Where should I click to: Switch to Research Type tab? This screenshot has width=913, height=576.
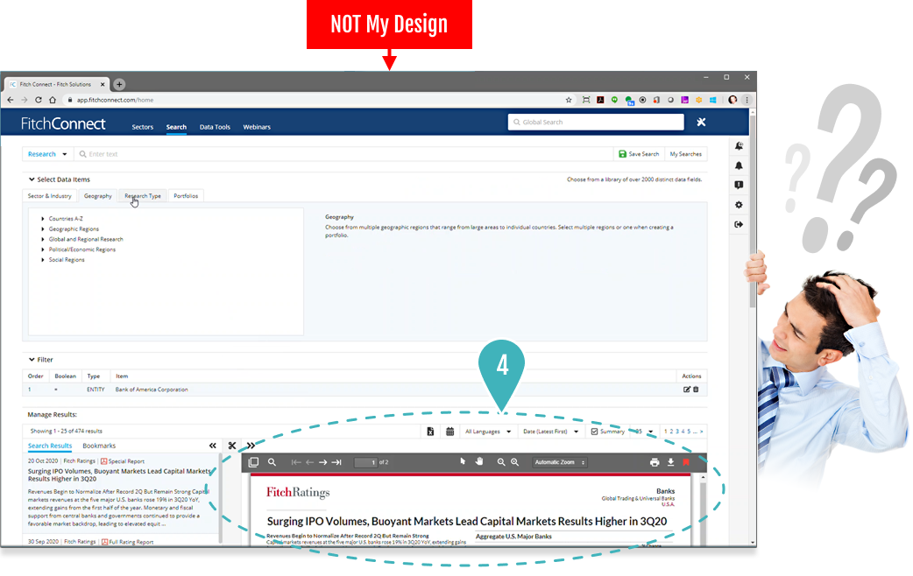click(143, 196)
